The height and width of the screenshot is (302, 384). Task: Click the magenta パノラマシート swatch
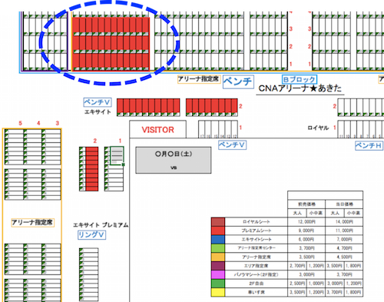[x=218, y=274]
